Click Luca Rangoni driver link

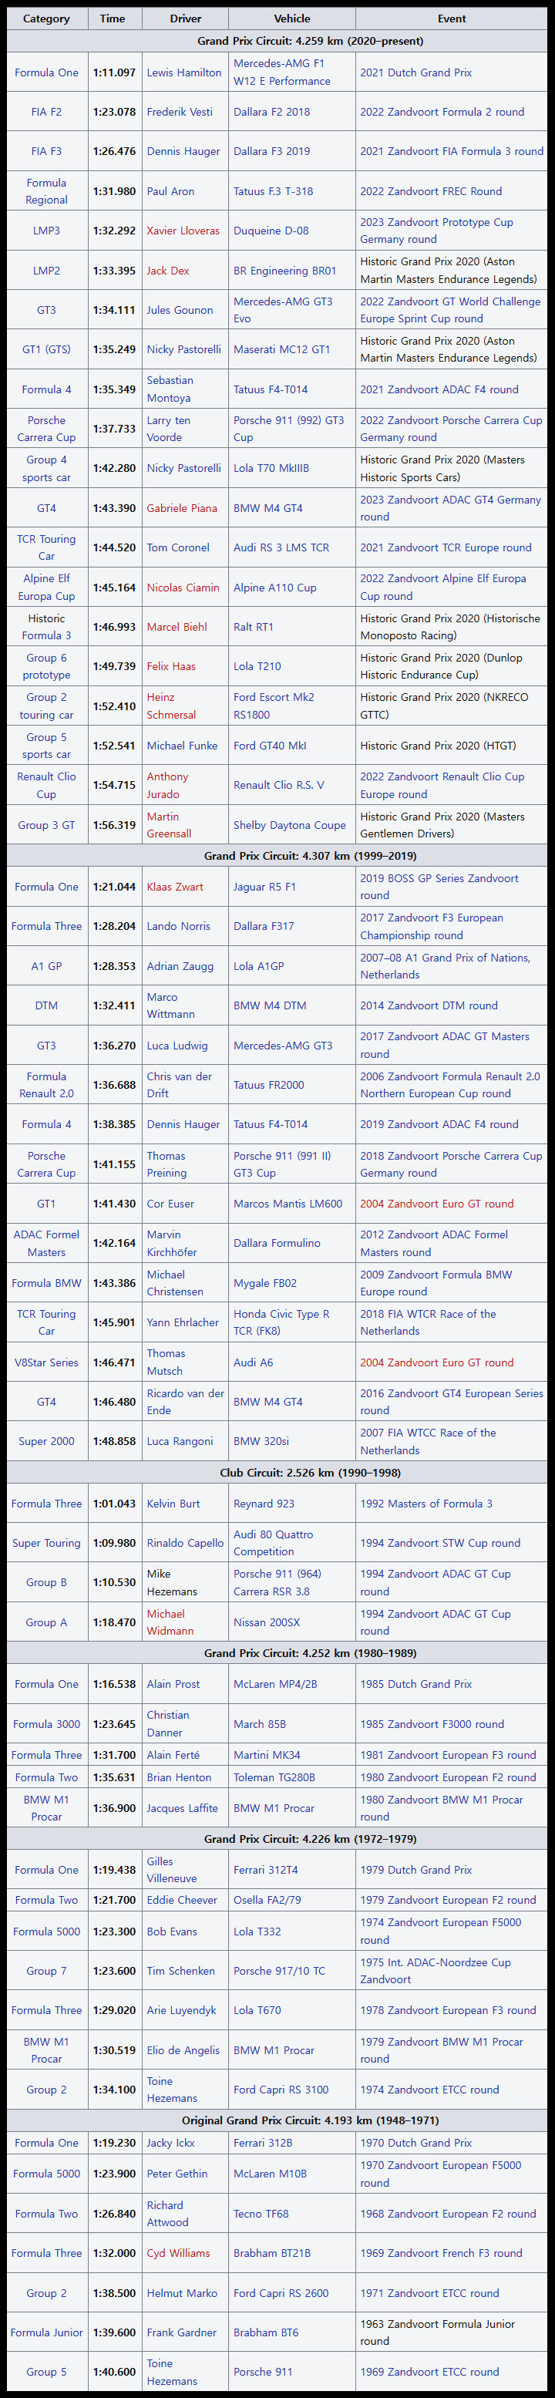180,1441
